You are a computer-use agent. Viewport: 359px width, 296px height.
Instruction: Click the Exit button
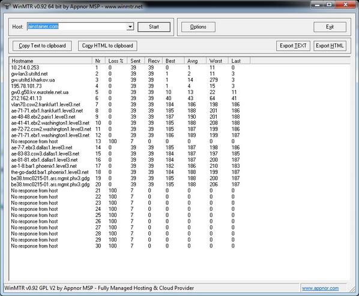[330, 27]
